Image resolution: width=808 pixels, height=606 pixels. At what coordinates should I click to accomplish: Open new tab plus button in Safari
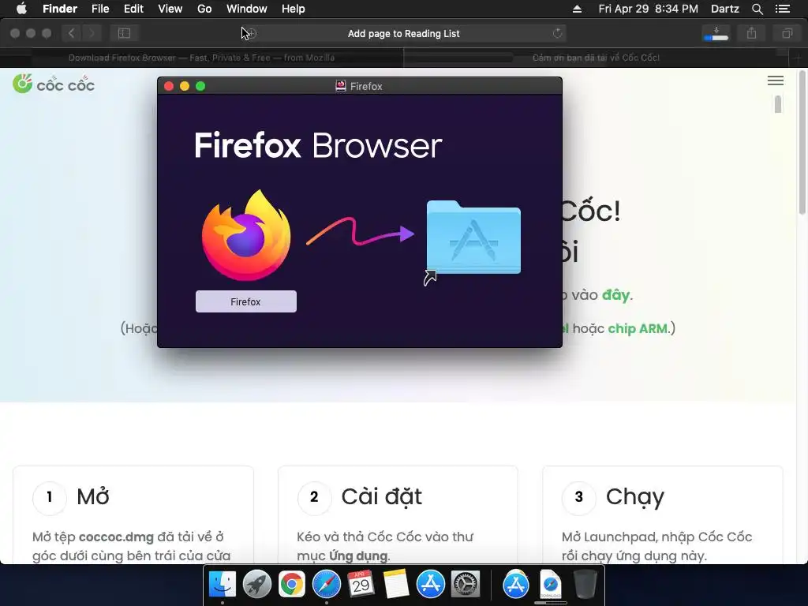(x=798, y=58)
